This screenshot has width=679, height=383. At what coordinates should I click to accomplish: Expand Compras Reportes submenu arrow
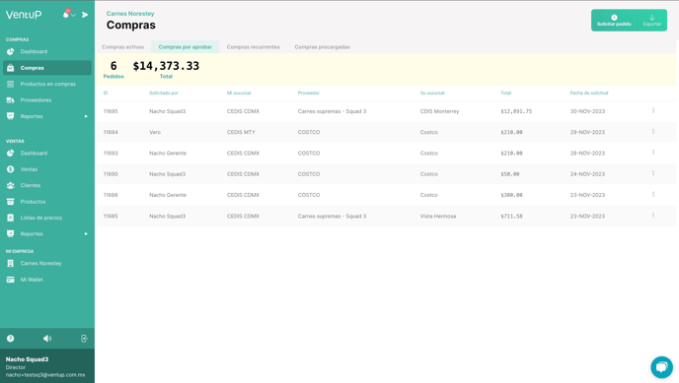click(86, 116)
